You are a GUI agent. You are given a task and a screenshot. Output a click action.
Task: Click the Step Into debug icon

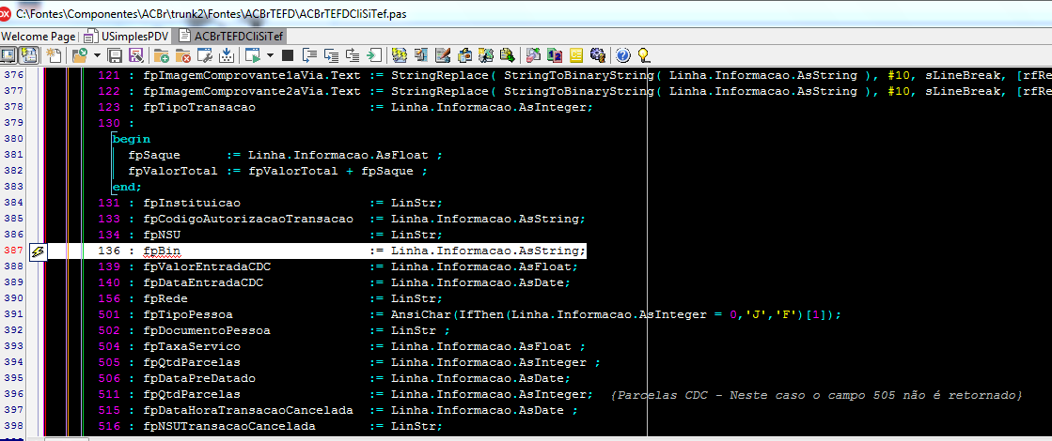(x=309, y=54)
